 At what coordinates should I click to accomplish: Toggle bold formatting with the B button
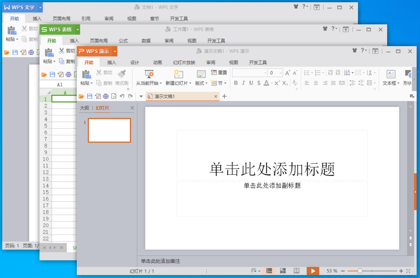pyautogui.click(x=236, y=83)
